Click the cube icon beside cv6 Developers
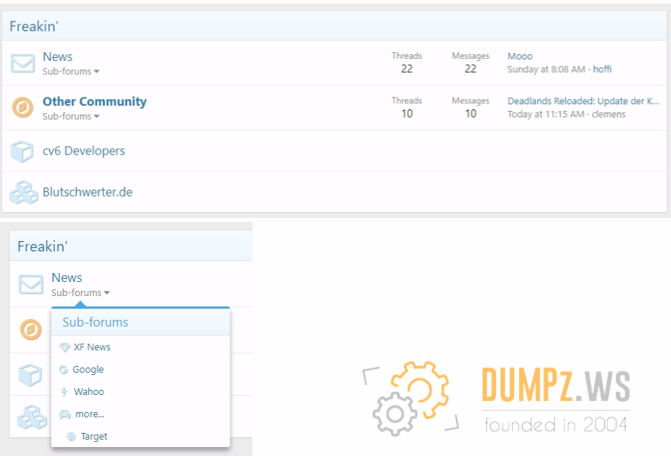 (22, 151)
